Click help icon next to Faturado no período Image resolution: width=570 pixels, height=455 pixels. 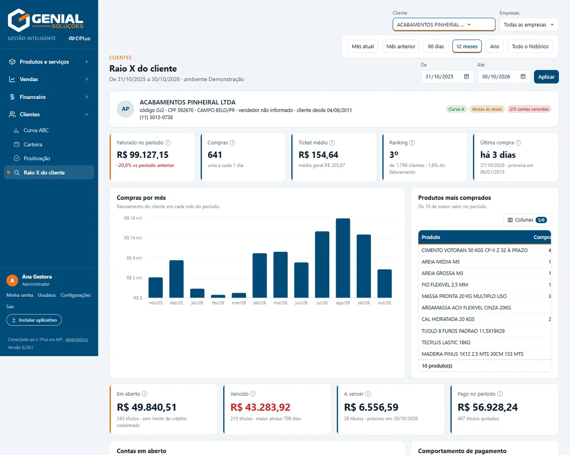click(168, 143)
